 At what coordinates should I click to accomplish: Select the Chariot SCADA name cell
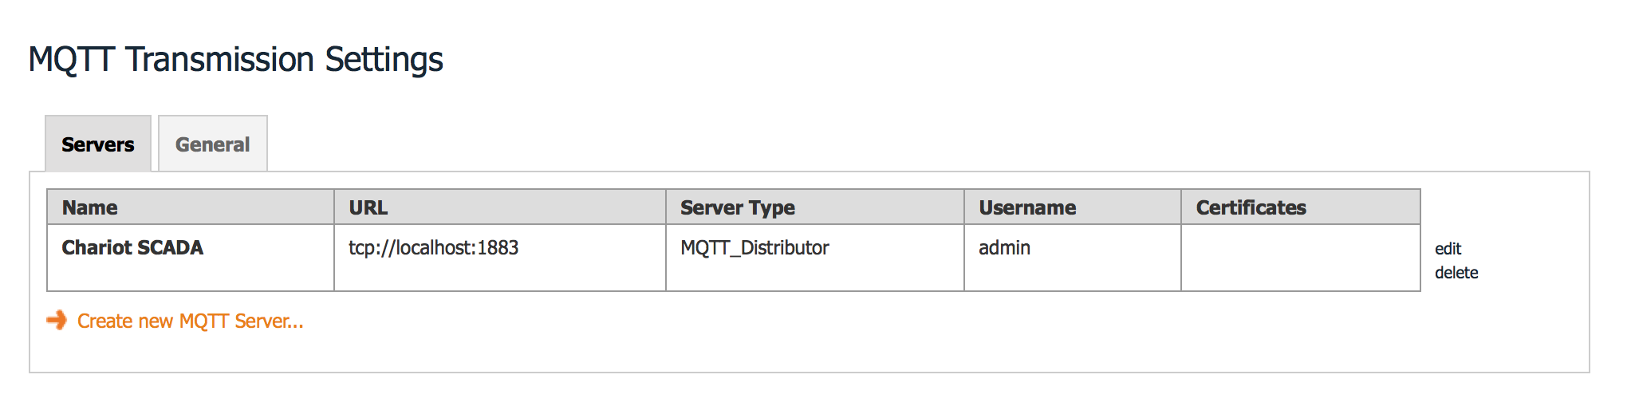tap(191, 258)
